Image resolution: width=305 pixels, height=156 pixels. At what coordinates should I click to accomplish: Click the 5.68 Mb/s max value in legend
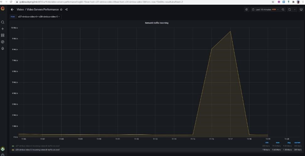pos(277,150)
